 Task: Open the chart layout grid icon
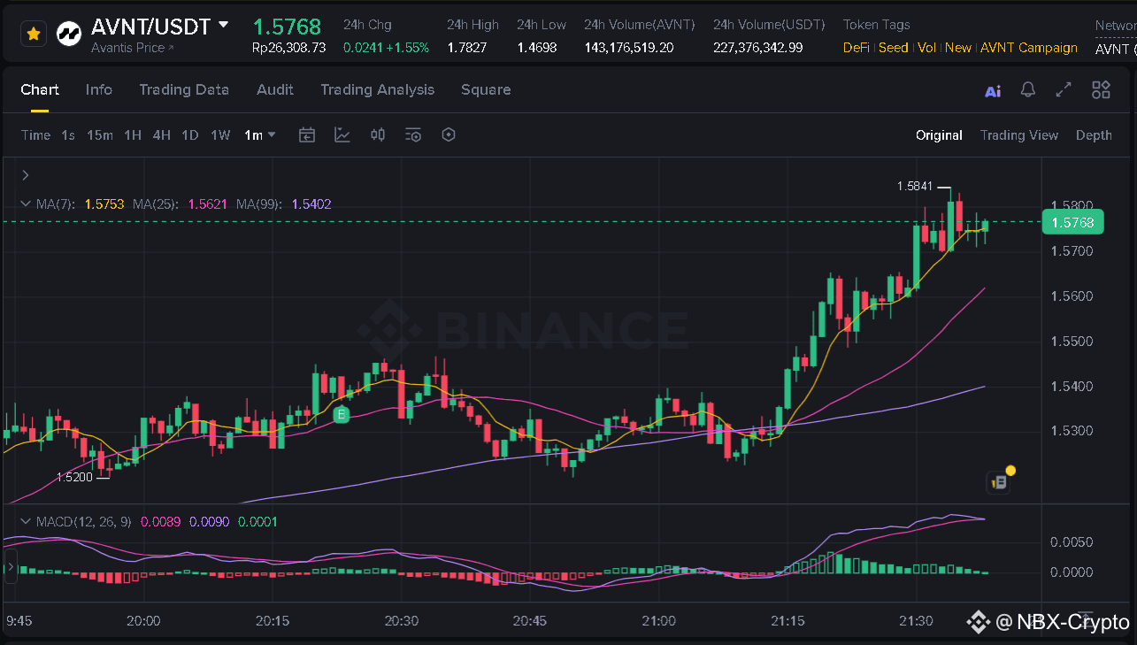pos(1101,89)
